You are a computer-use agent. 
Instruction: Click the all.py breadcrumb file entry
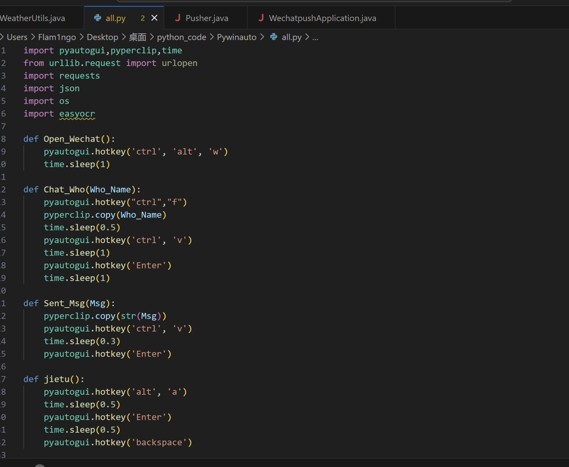291,37
